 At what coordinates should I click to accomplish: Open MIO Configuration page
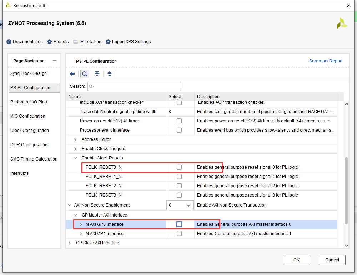(x=28, y=116)
